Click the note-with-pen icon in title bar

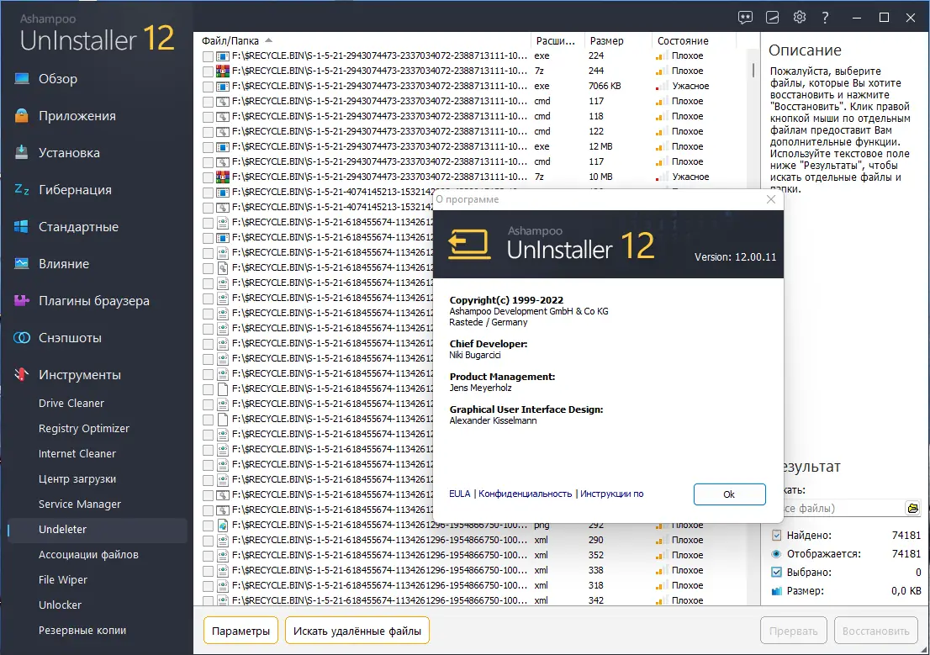(772, 17)
